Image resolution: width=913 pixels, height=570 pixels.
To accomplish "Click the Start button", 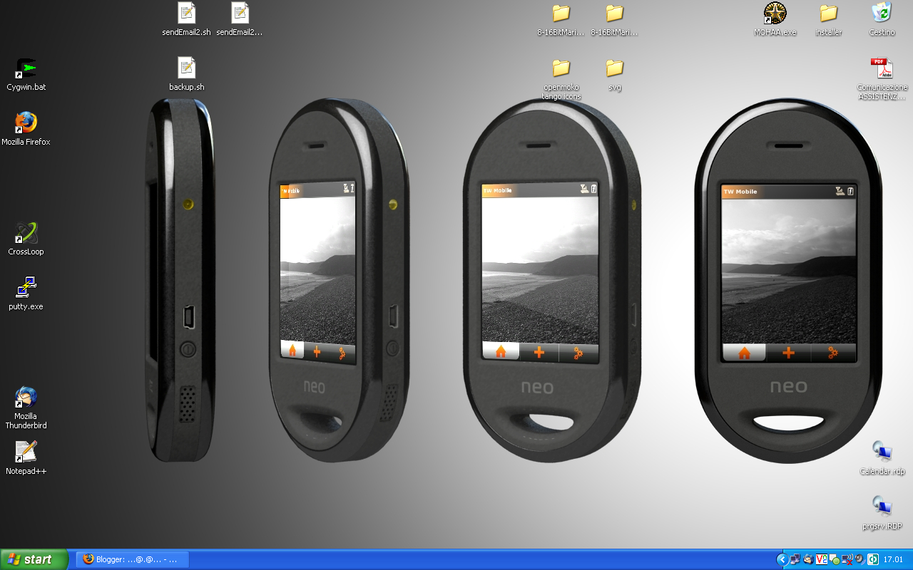I will 34,559.
